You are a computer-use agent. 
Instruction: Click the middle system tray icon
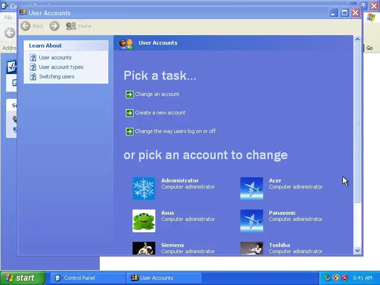(x=336, y=278)
